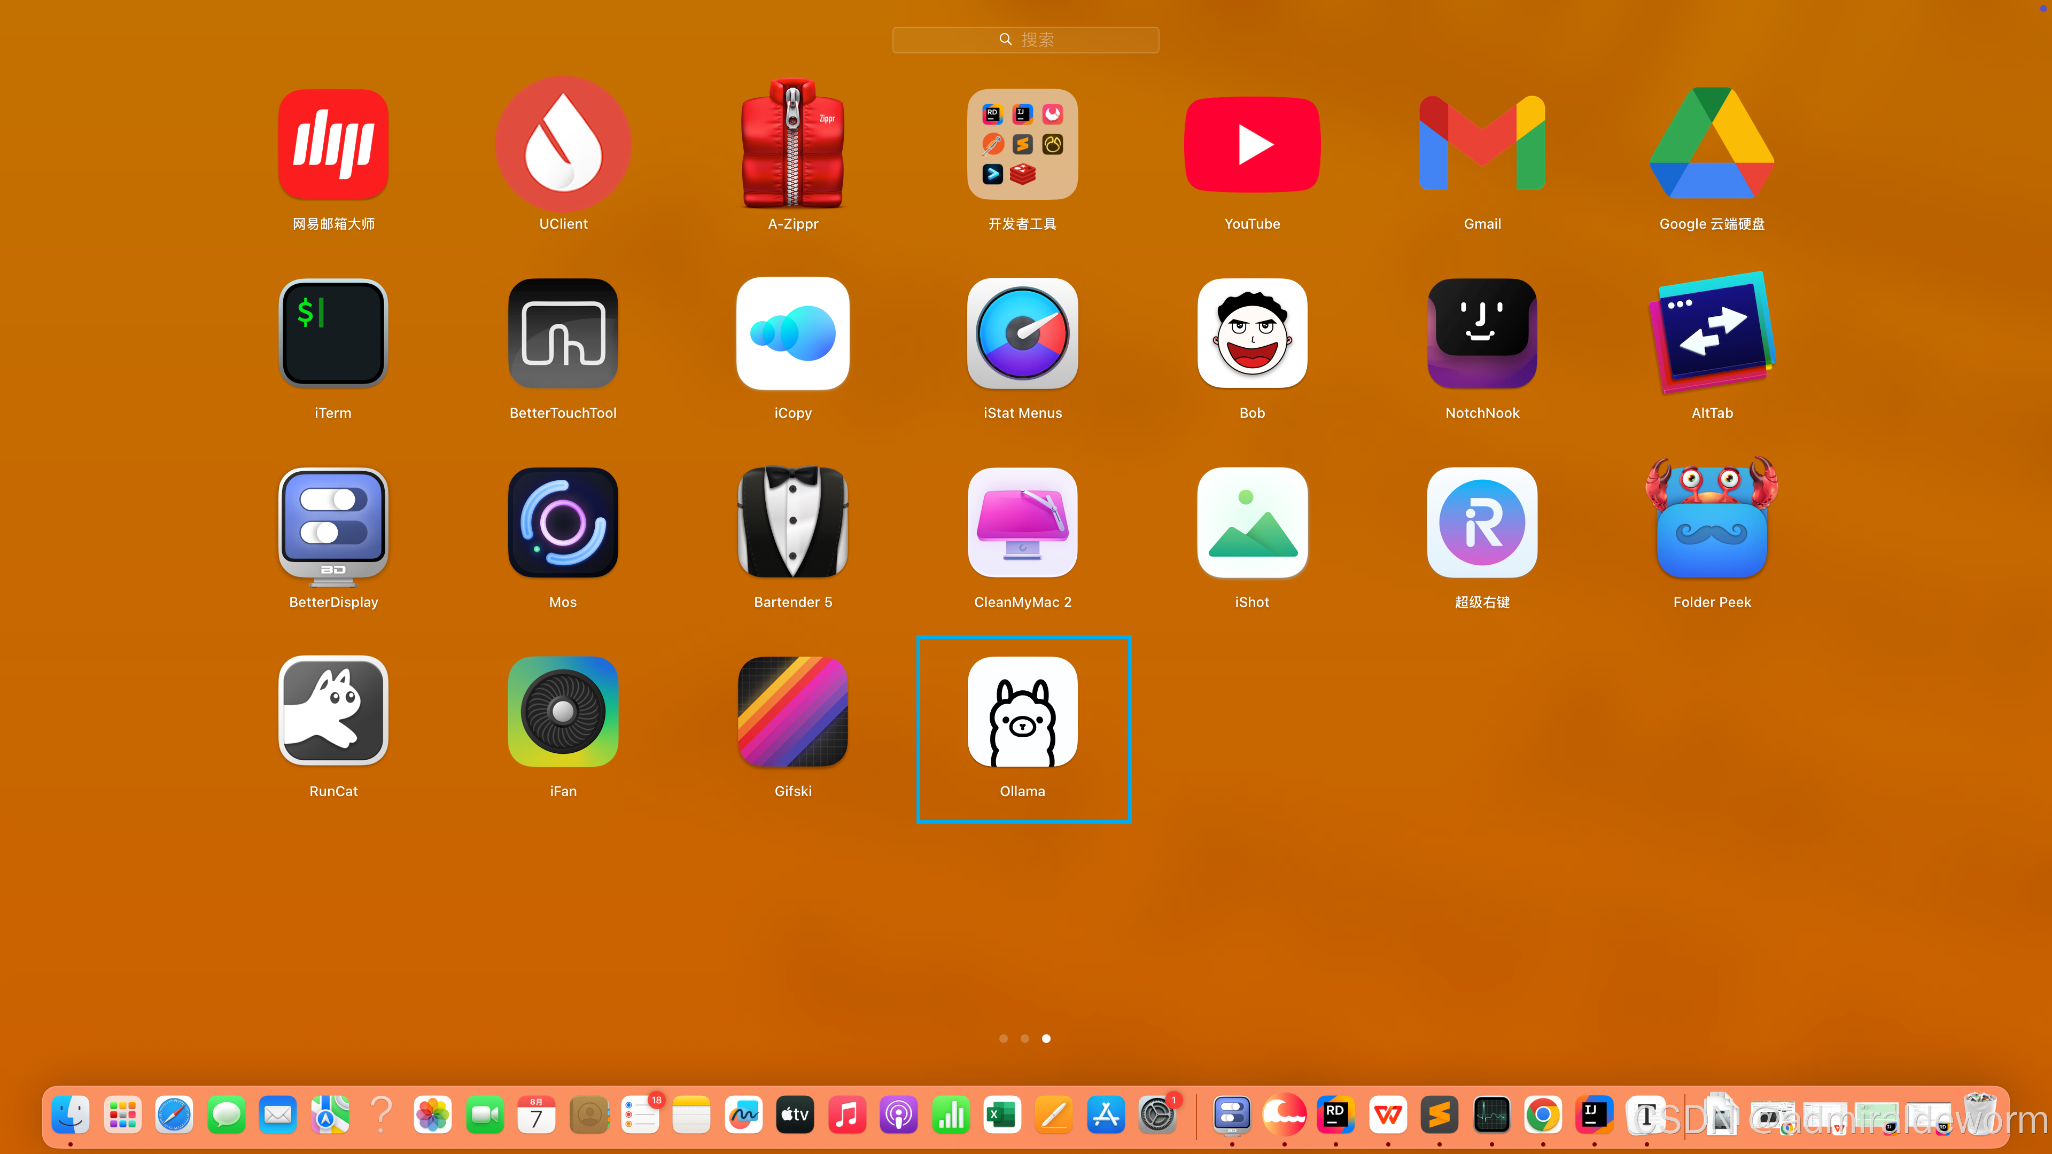Image resolution: width=2052 pixels, height=1154 pixels.
Task: Open NotchNook
Action: [x=1482, y=333]
